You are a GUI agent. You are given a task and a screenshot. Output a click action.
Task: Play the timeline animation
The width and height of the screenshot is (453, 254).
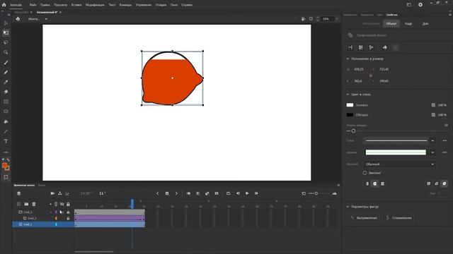coord(247,193)
